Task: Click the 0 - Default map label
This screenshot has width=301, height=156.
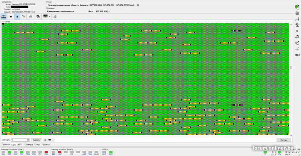Action: pos(6,22)
